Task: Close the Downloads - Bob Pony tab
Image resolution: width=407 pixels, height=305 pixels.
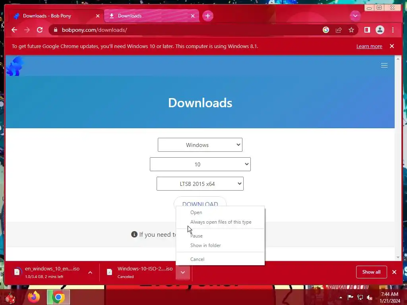Action: tap(98, 16)
